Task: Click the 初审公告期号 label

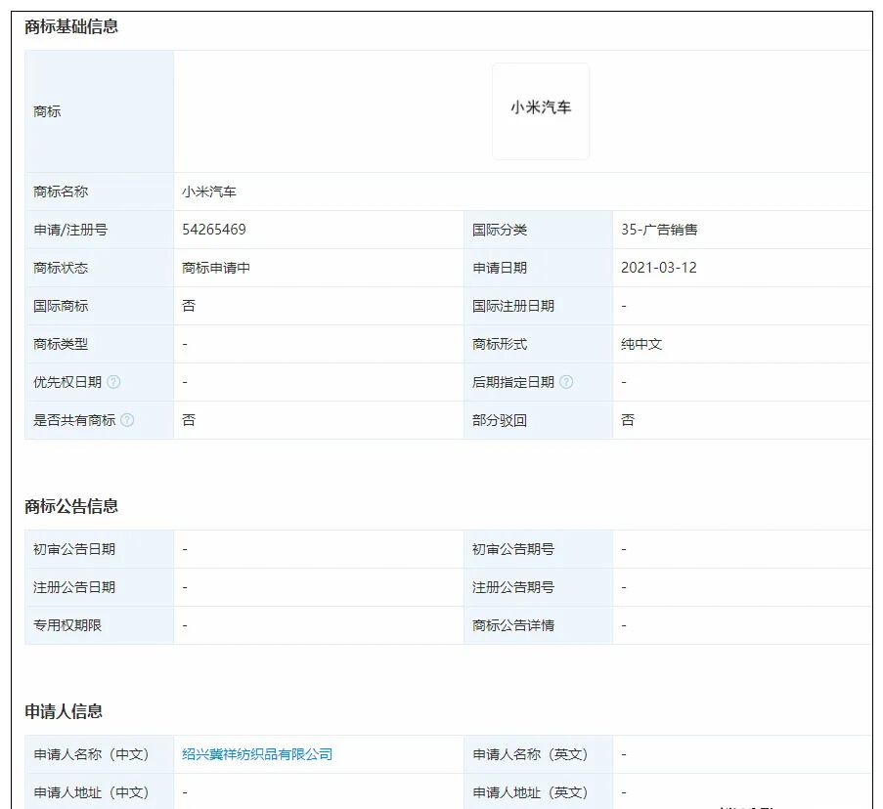Action: pyautogui.click(x=513, y=549)
